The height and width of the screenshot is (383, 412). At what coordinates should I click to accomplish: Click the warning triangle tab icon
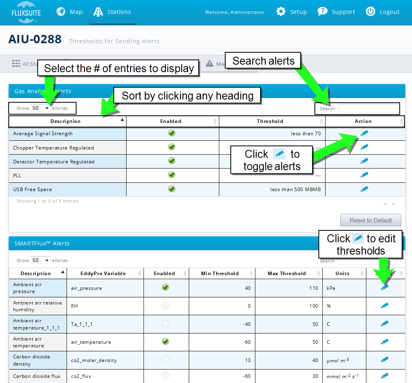[x=209, y=63]
